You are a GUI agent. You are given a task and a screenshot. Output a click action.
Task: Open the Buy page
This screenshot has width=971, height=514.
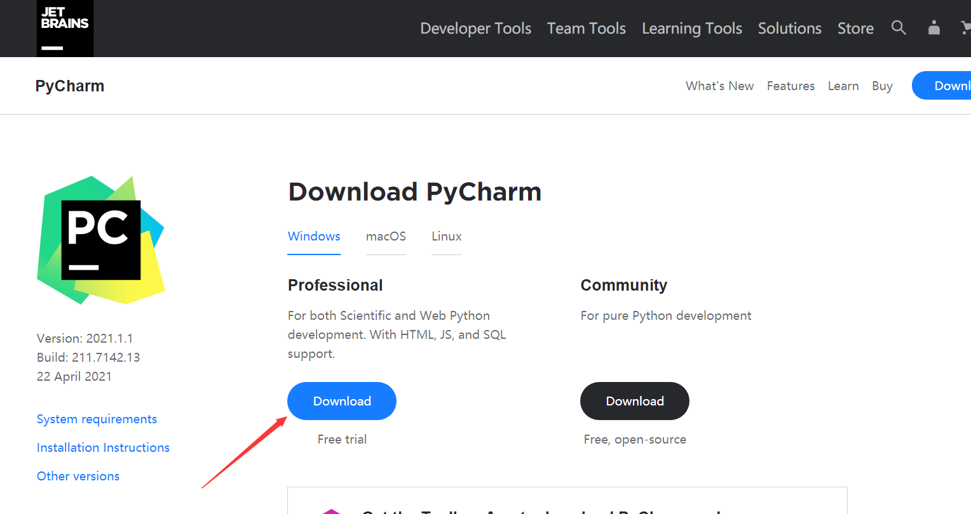(882, 86)
